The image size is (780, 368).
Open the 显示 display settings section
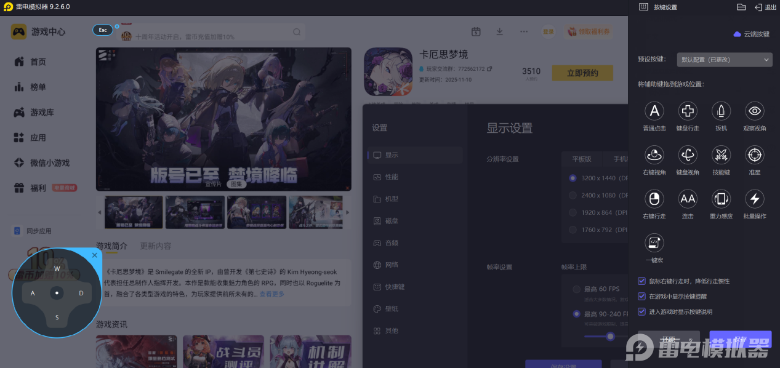414,155
